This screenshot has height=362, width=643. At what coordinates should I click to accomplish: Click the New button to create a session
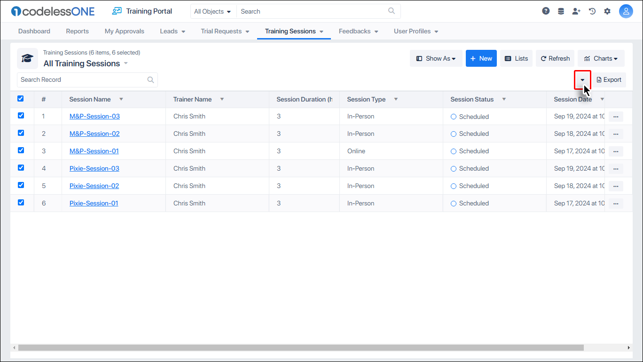coord(481,58)
